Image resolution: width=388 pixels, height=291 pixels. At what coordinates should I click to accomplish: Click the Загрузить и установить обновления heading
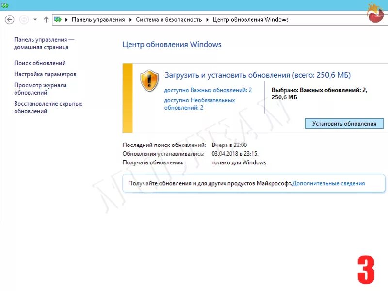tap(258, 75)
